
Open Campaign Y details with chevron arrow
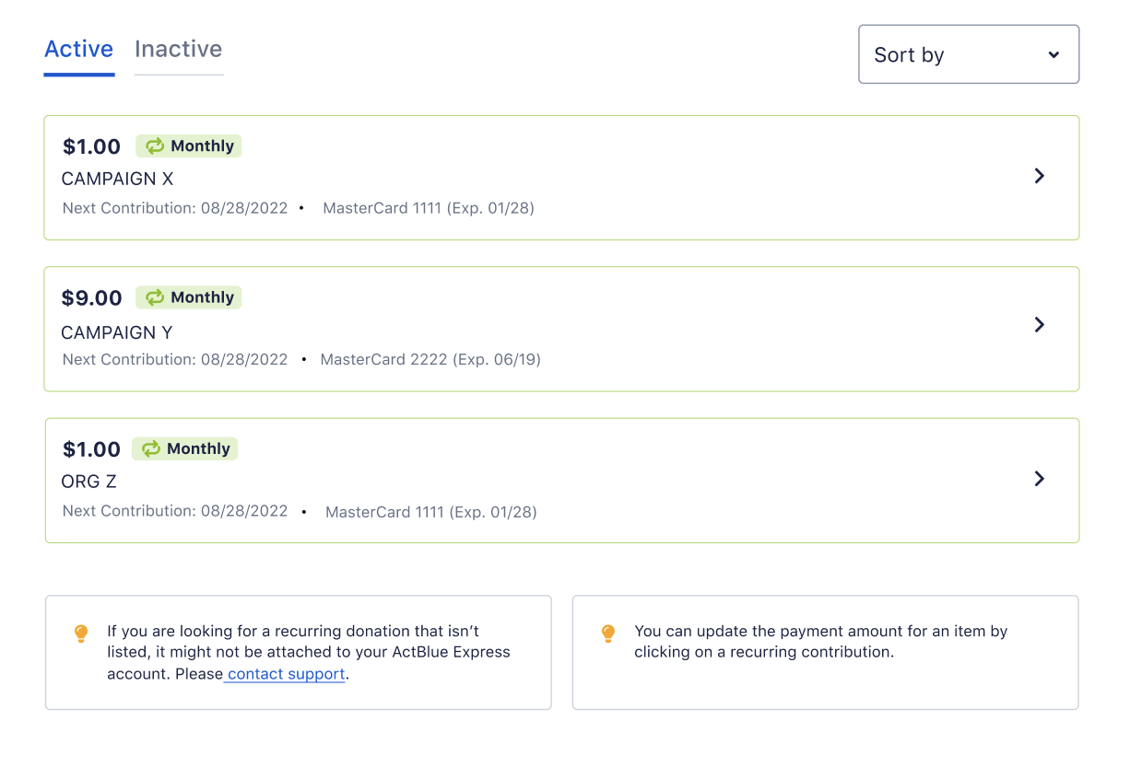pos(1039,325)
